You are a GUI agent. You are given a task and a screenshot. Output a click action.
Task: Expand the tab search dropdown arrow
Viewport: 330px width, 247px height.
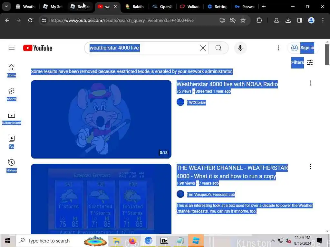(6, 6)
